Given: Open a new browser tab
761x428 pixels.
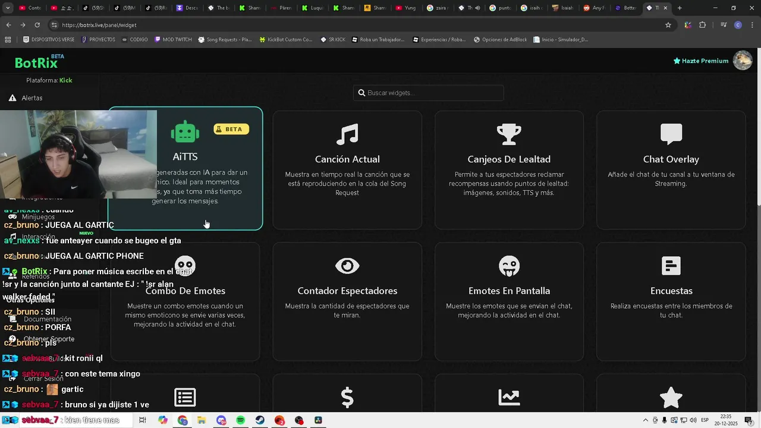Looking at the screenshot, I should pos(680,8).
